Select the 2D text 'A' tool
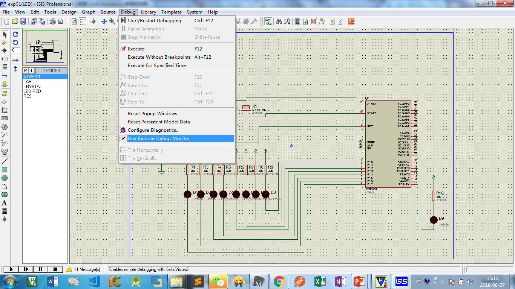Viewport: 515px width, 289px height. (5, 203)
